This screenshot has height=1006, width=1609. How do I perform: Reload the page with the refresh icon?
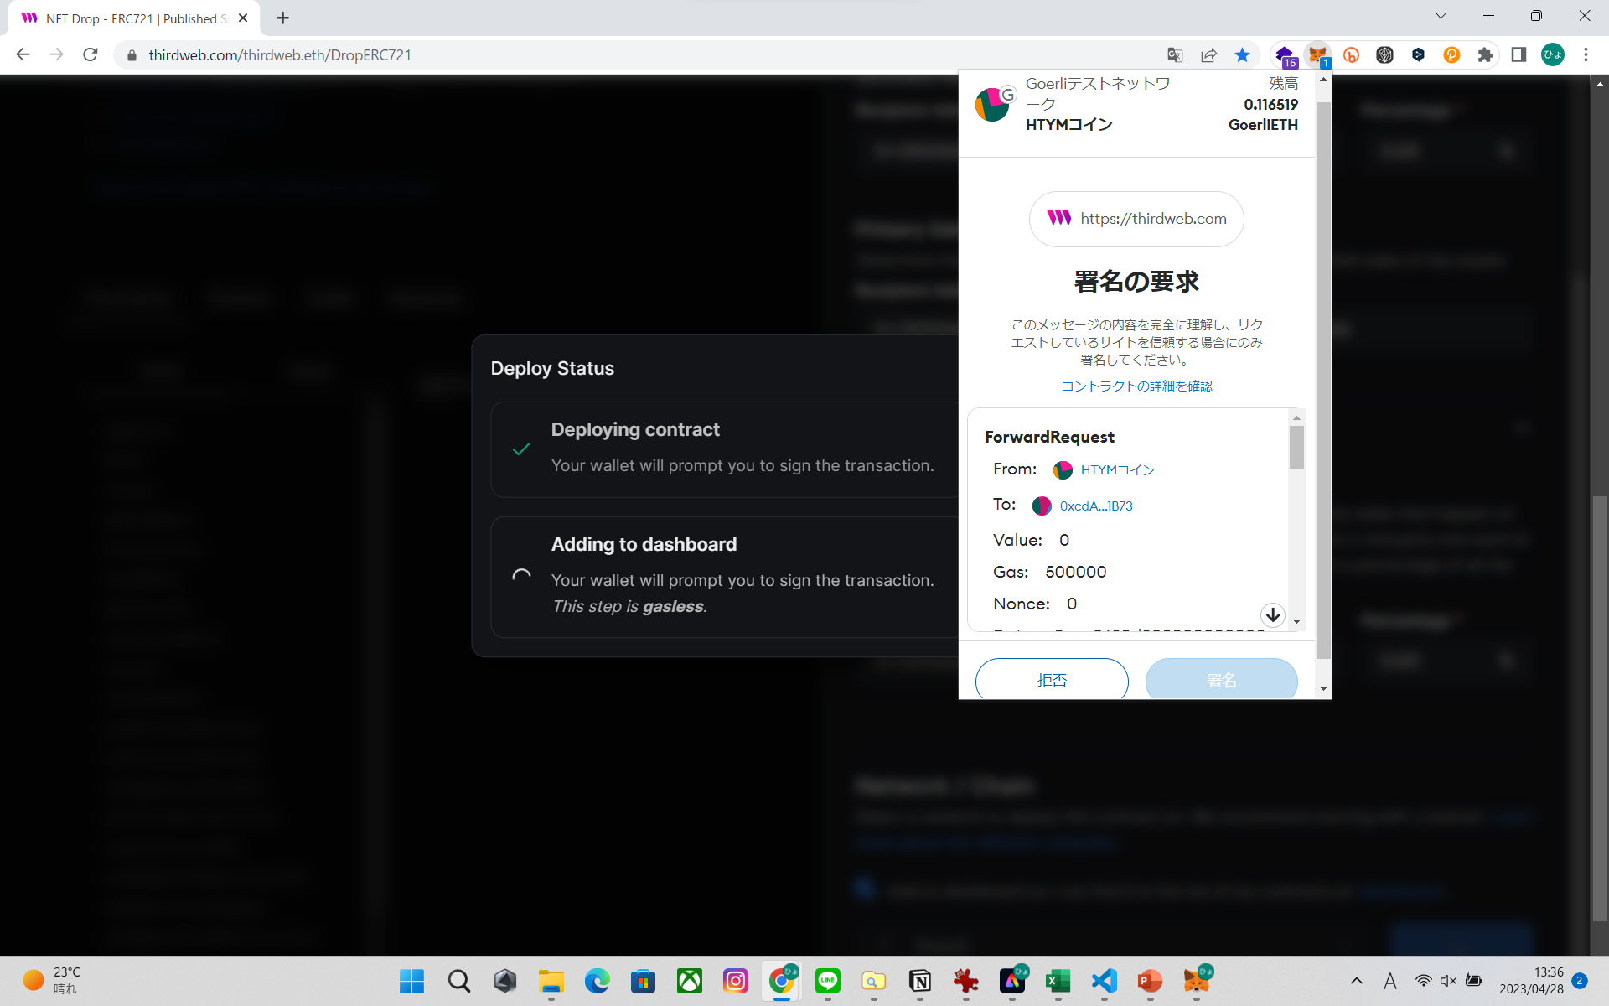[x=91, y=55]
